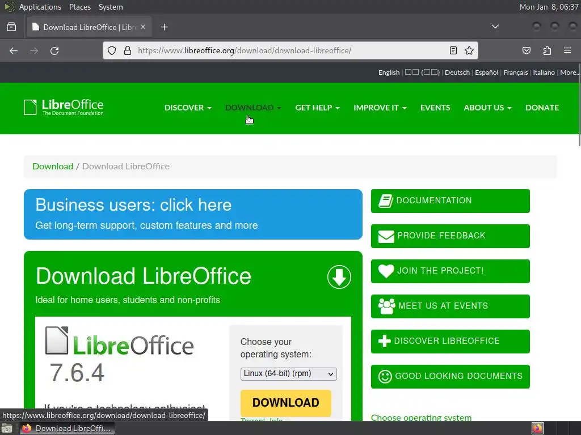Toggle reader view icon

(x=453, y=50)
